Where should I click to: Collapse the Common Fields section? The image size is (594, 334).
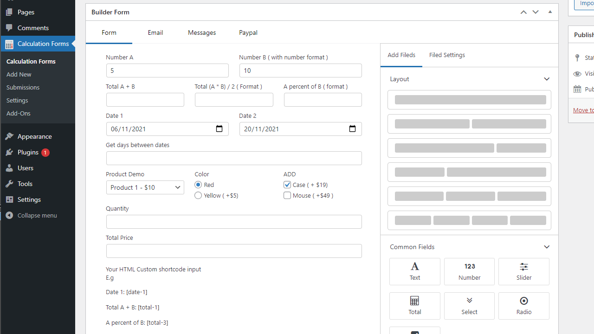pyautogui.click(x=546, y=247)
